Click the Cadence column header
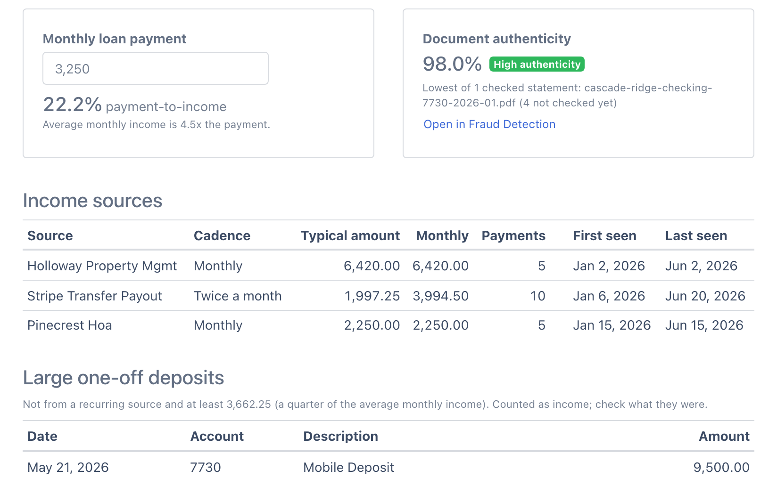This screenshot has width=777, height=486. point(222,235)
